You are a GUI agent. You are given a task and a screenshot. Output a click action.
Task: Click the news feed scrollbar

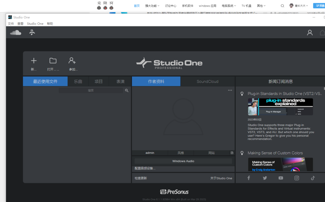pos(324,88)
